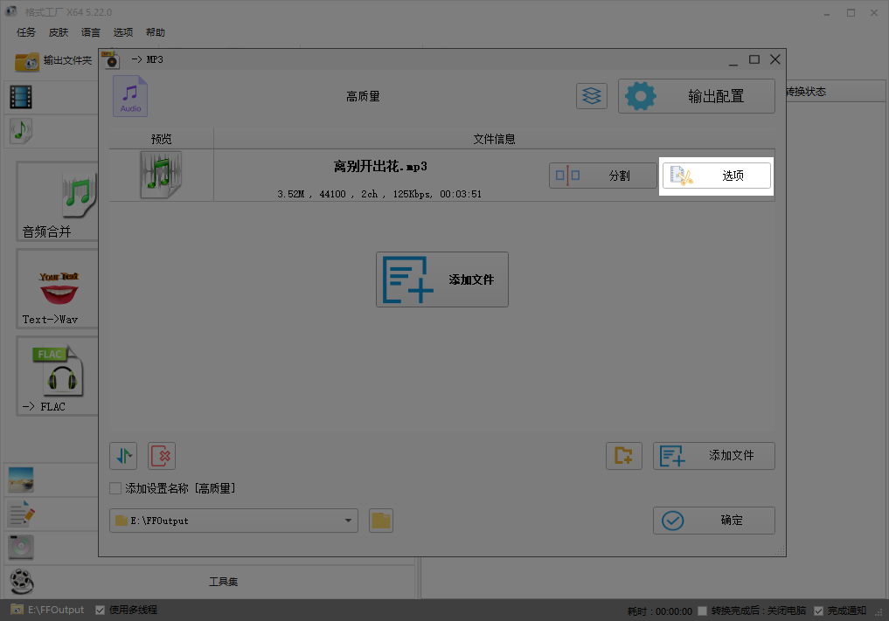Click the MP3 dialog title icon

(110, 59)
